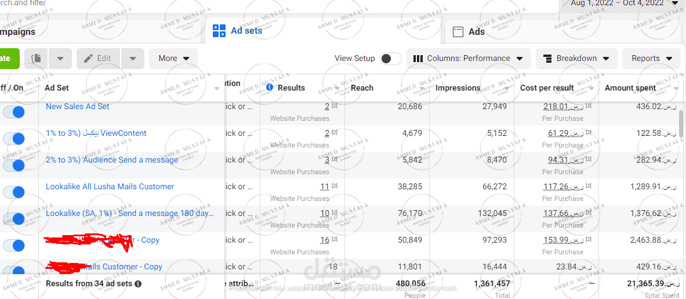Viewport: 686px width, 299px height.
Task: Click the vertical table scrollbar
Action: click(681, 124)
